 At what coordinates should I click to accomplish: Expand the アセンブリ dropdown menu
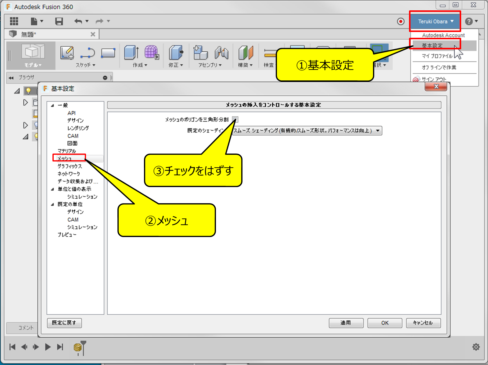pyautogui.click(x=210, y=65)
